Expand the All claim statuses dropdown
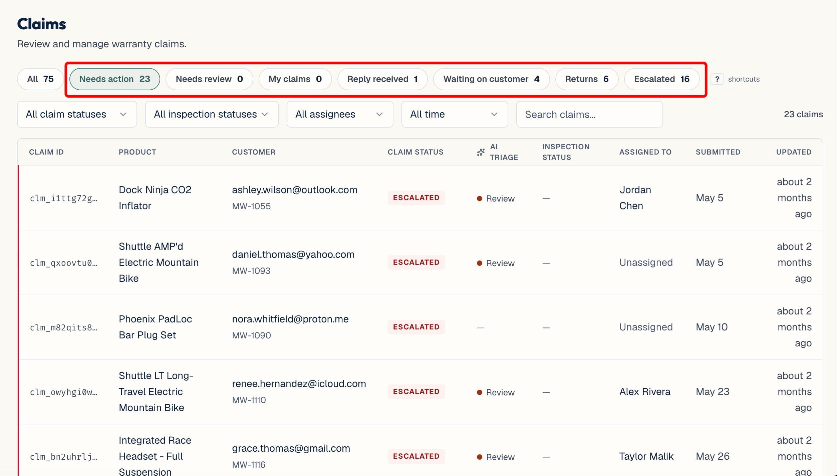Image resolution: width=837 pixels, height=476 pixels. pyautogui.click(x=77, y=114)
